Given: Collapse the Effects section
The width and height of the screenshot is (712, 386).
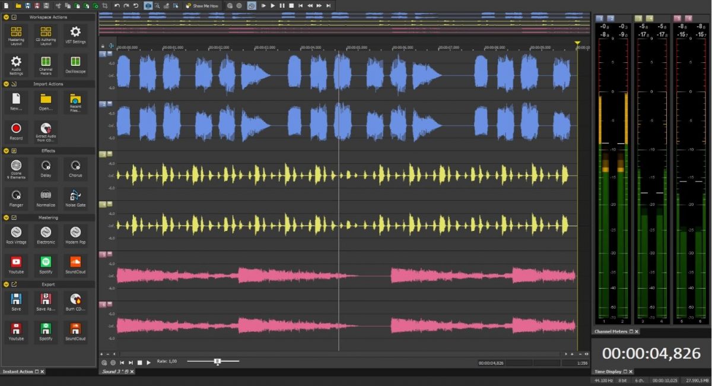Looking at the screenshot, I should pyautogui.click(x=5, y=151).
